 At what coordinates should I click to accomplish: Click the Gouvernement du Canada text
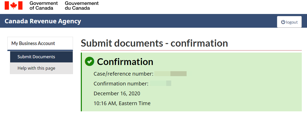(x=82, y=5)
